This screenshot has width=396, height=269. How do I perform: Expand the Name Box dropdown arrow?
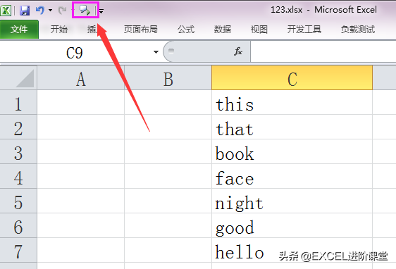pyautogui.click(x=156, y=52)
